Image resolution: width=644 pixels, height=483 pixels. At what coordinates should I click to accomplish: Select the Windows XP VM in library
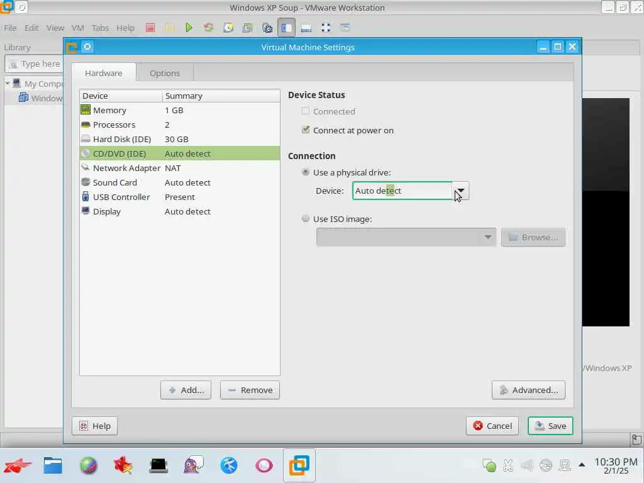point(40,97)
